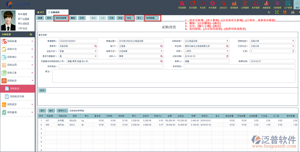Open the 币种 dropdown

[227, 51]
